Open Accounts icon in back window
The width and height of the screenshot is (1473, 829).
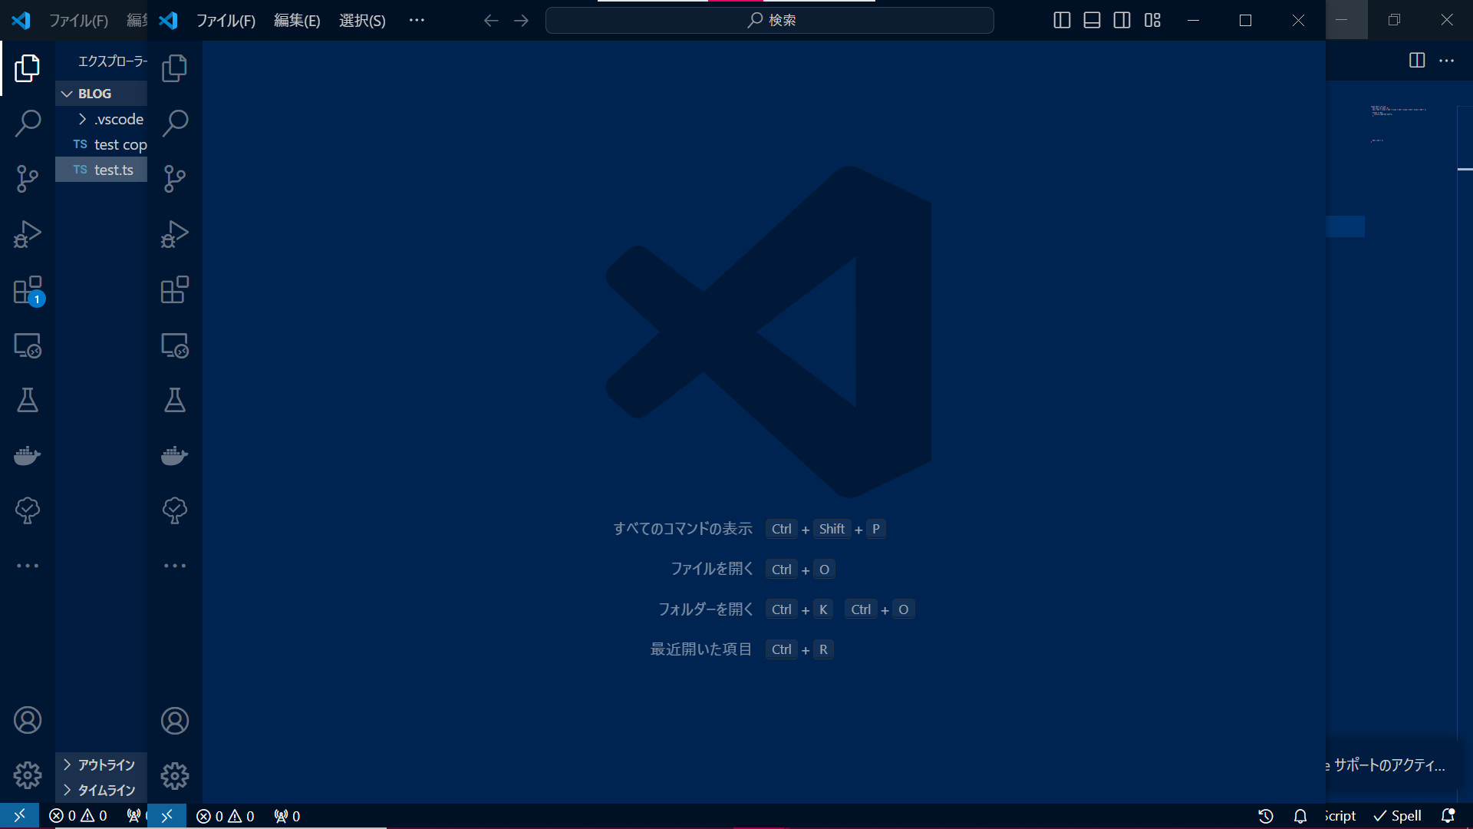pyautogui.click(x=27, y=721)
